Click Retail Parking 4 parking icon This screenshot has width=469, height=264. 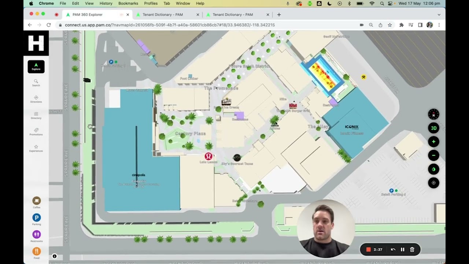point(391,191)
